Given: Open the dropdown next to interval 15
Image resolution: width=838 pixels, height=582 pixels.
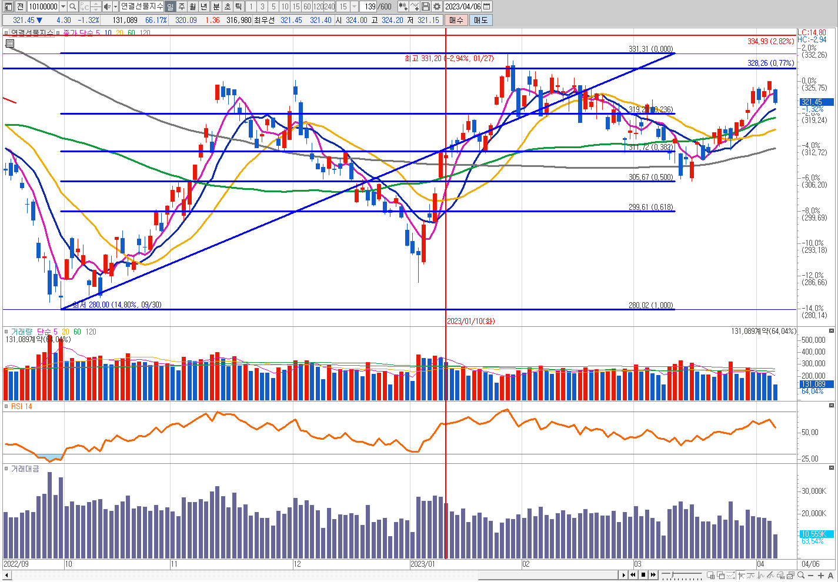Looking at the screenshot, I should (x=354, y=6).
